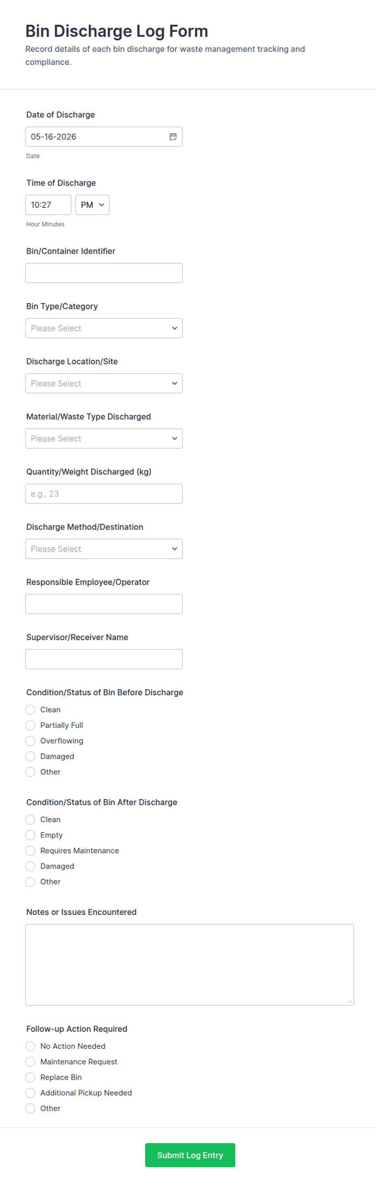The height and width of the screenshot is (1187, 376).
Task: Open the Discharge Location/Site dropdown
Action: [x=104, y=384]
